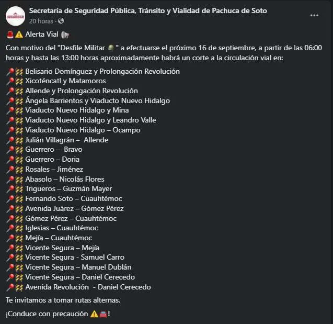The width and height of the screenshot is (333, 324).
Task: Click the megaphone emoji after Alerta Vial
Action: 64,35
